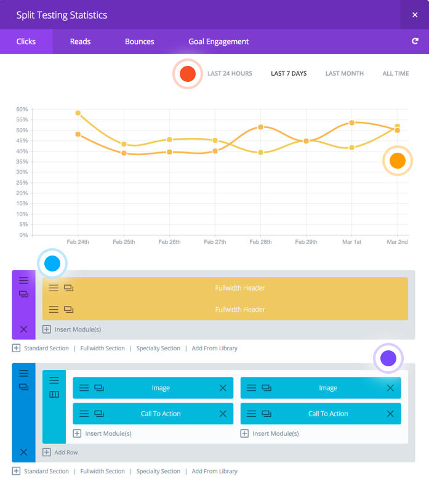
Task: Clone the purple fullwidth section
Action: pyautogui.click(x=23, y=294)
